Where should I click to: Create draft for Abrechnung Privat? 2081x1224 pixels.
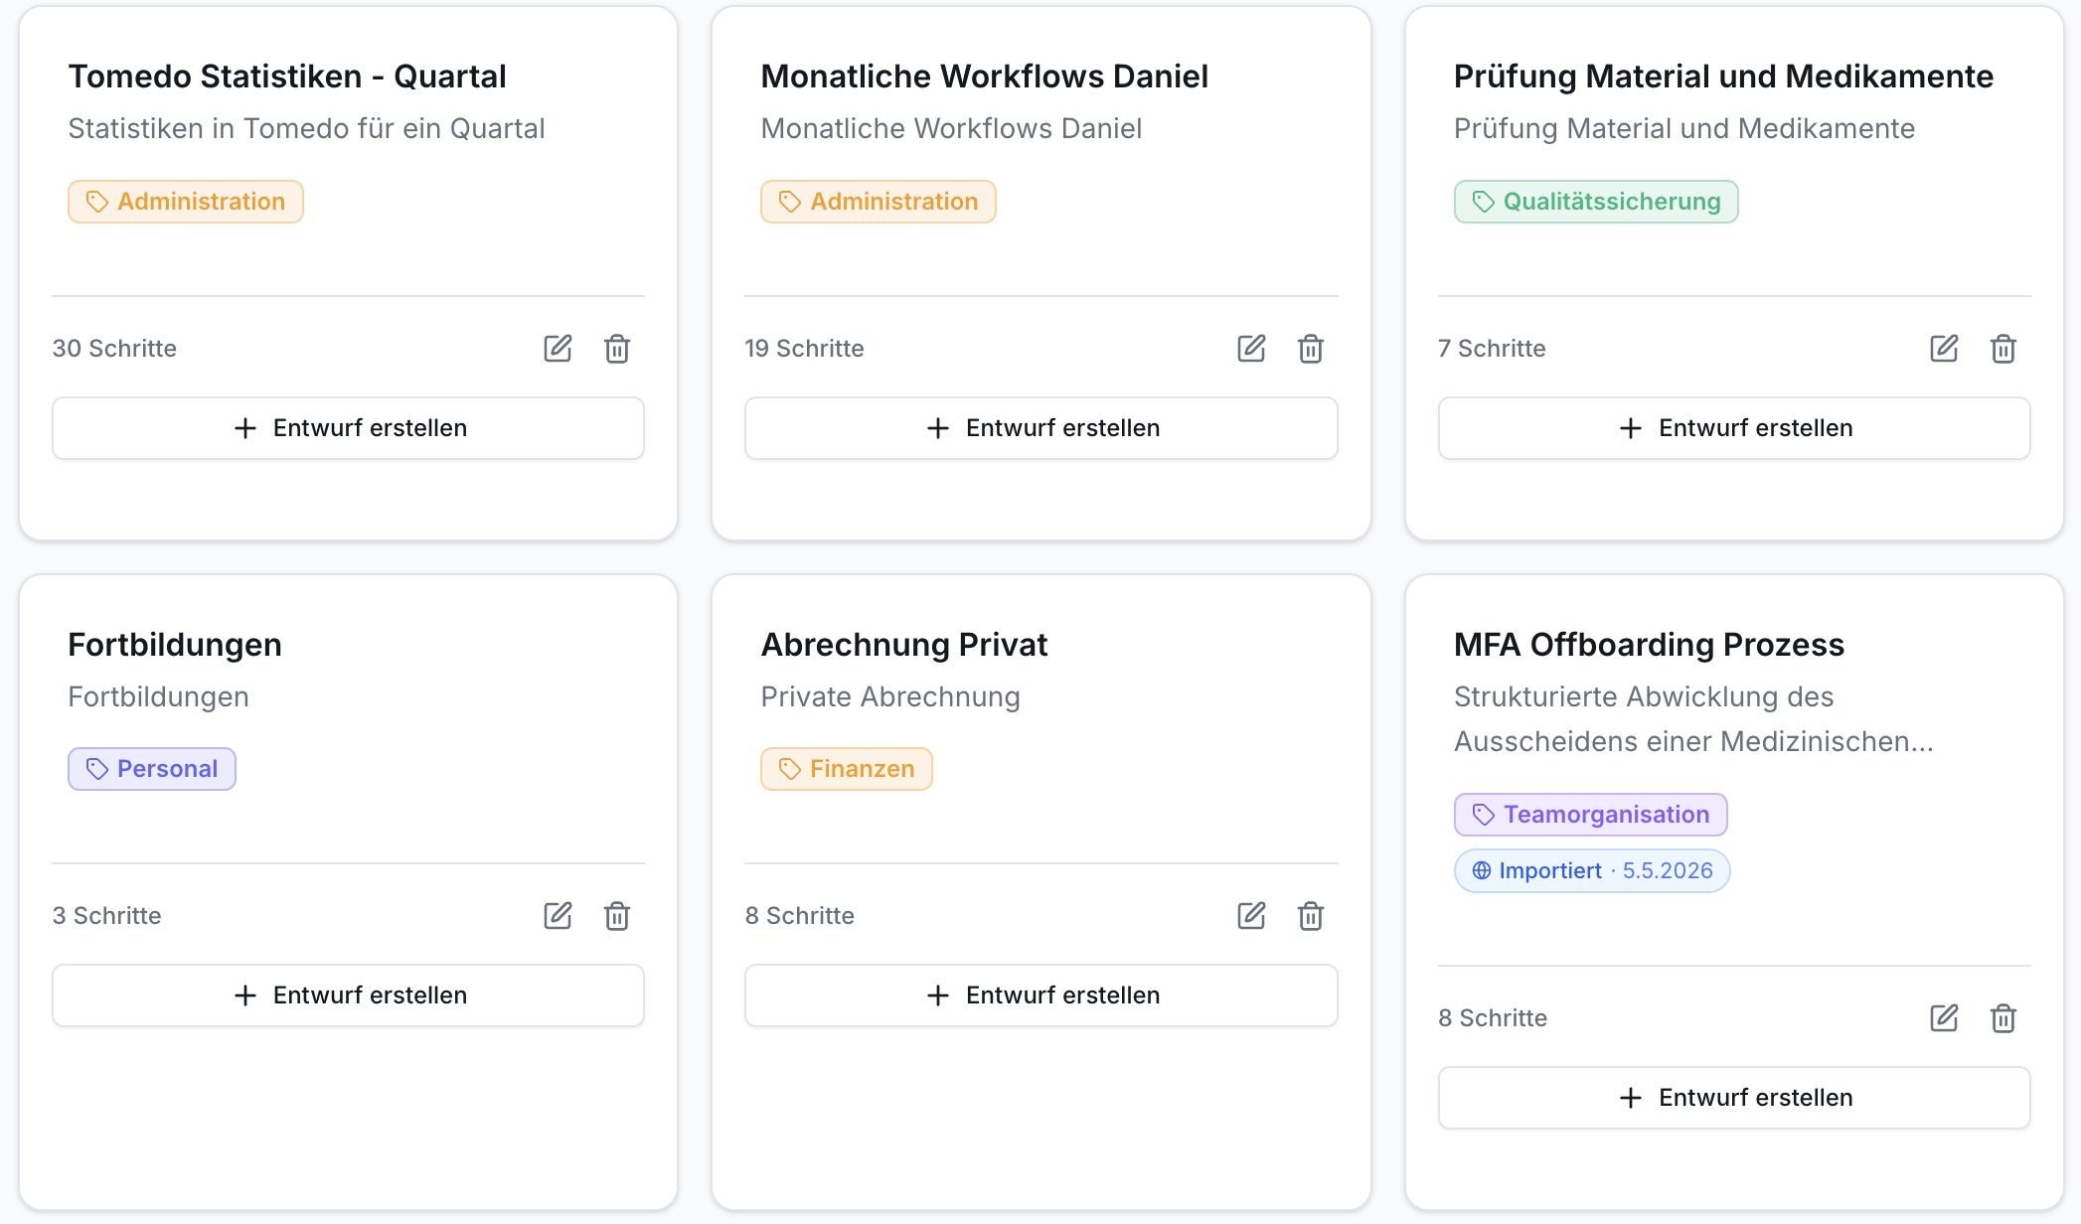[x=1041, y=995]
